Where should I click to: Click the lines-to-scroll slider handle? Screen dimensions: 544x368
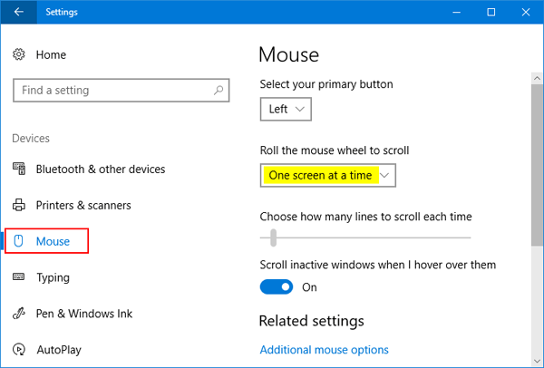point(273,238)
